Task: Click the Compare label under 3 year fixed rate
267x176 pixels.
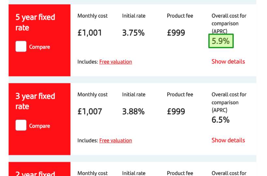Action: [x=39, y=126]
